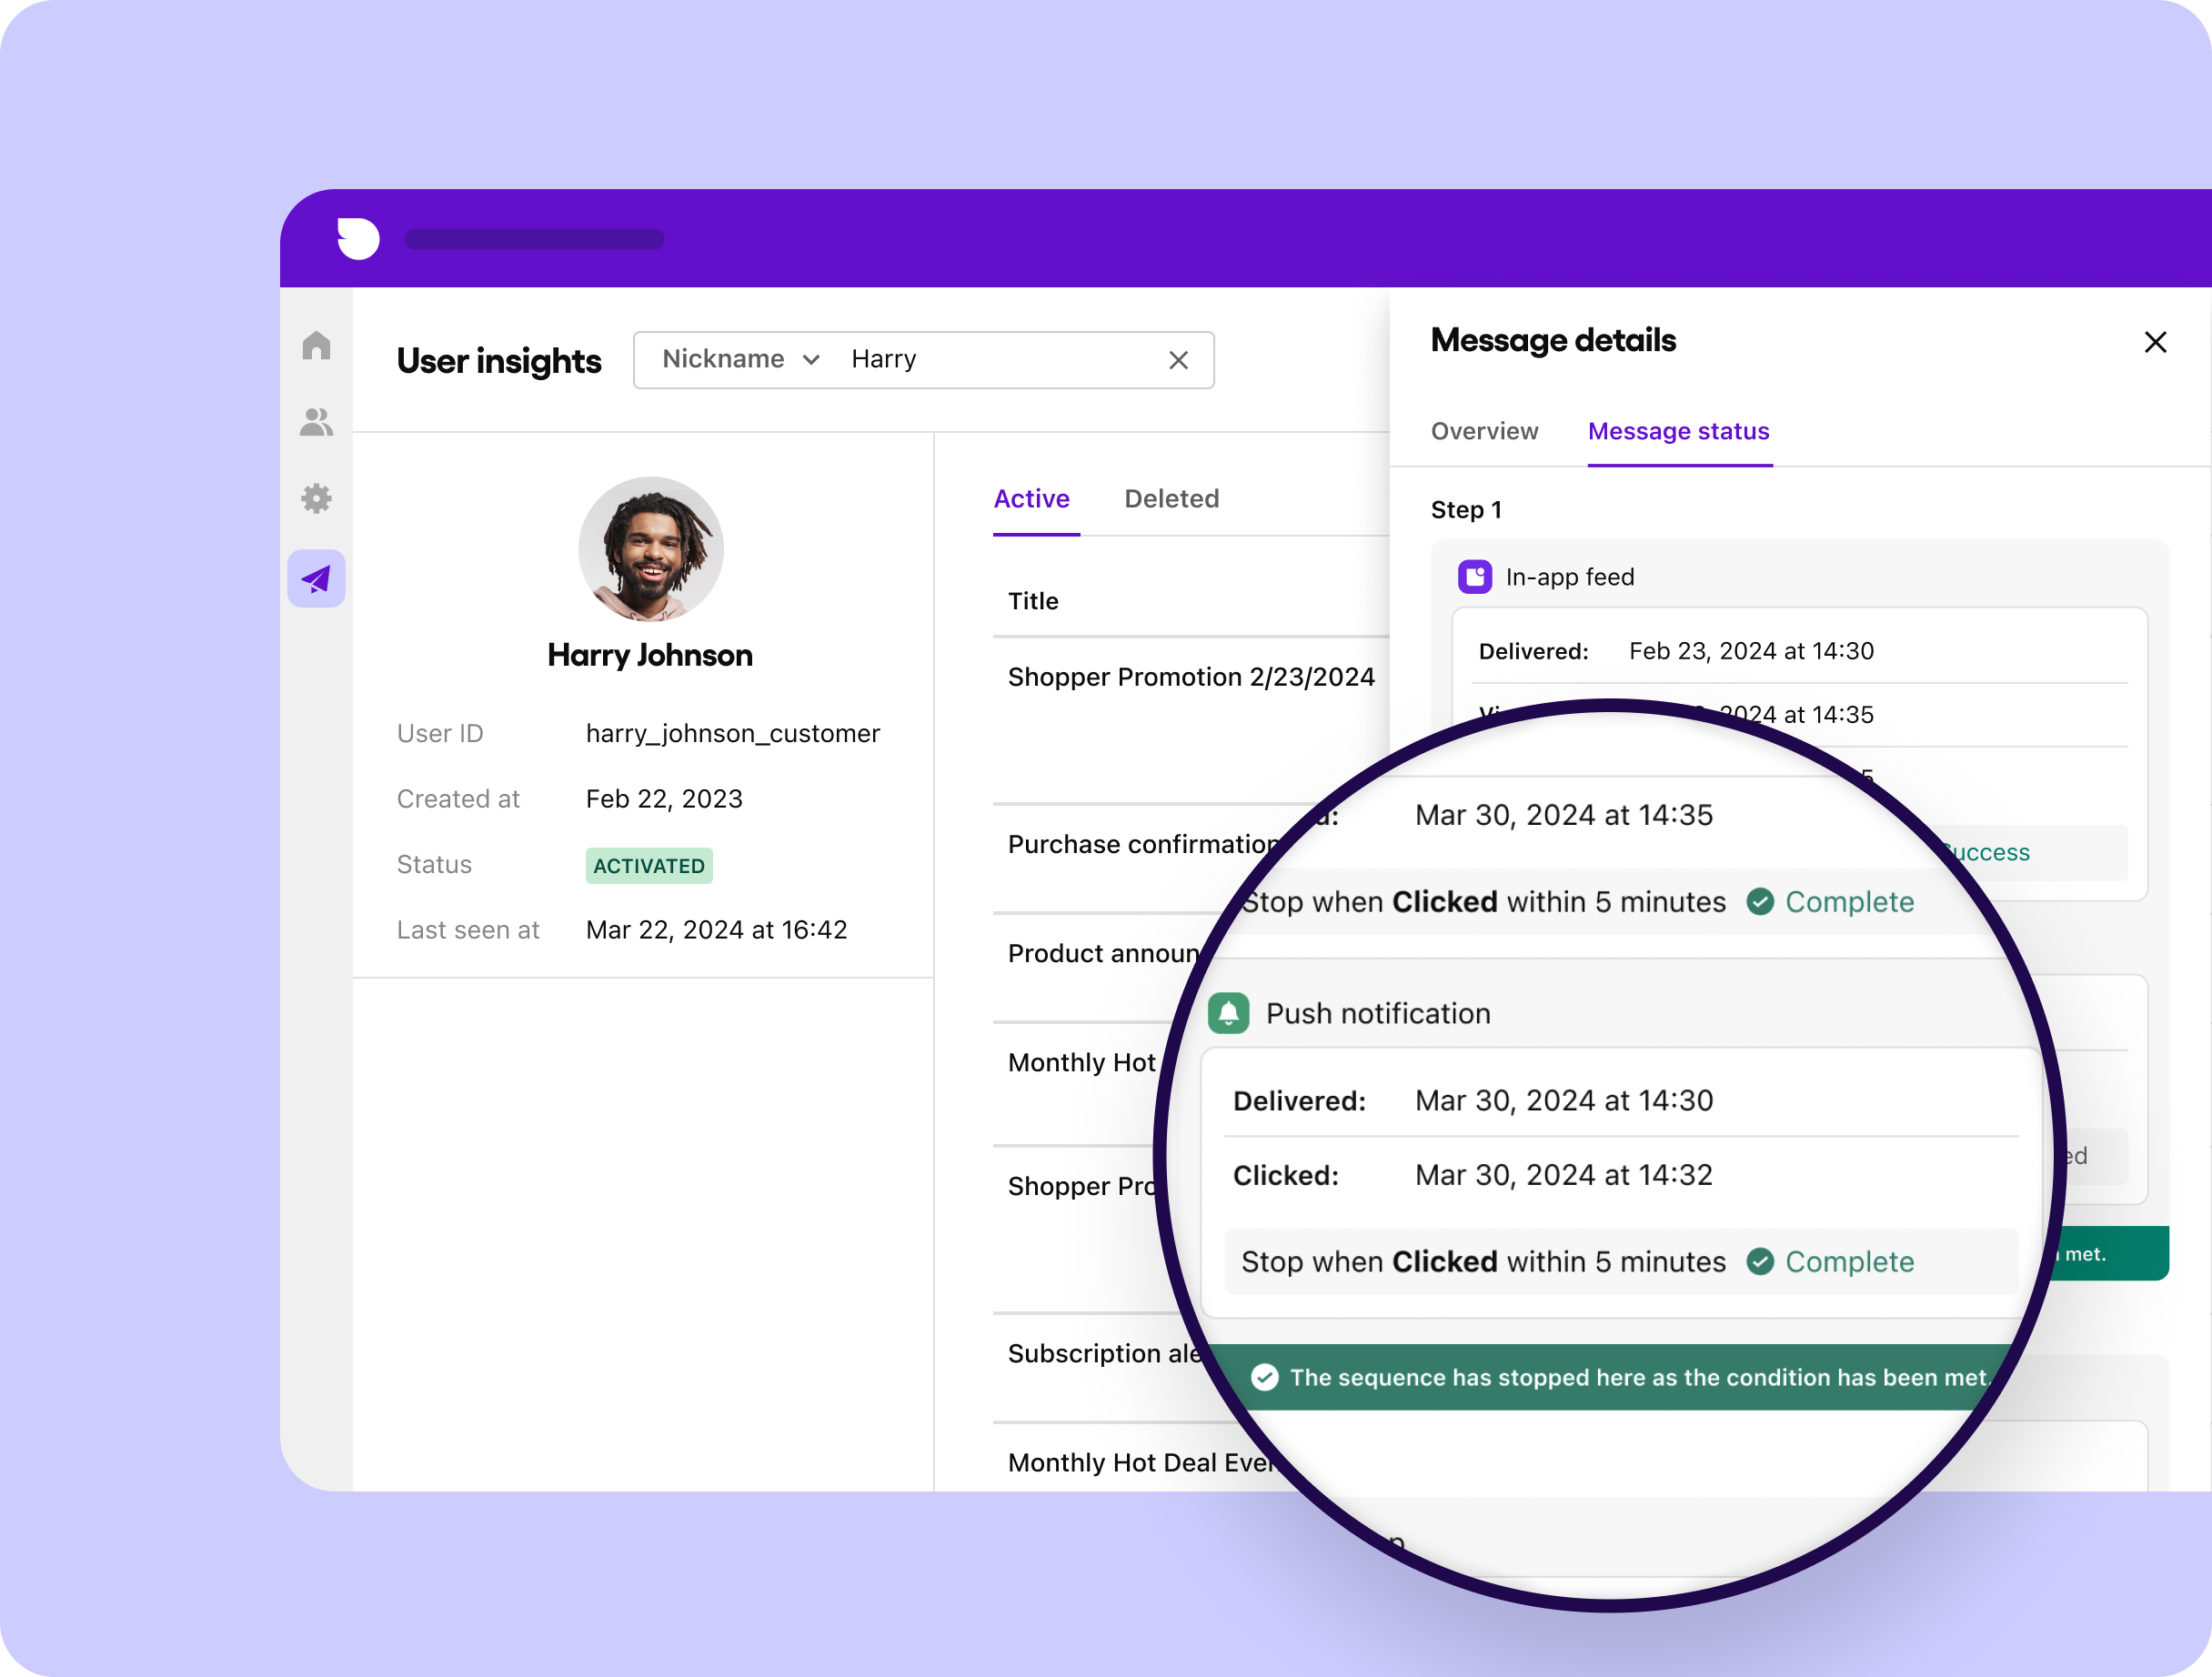Switch to the Deleted tab
2212x1677 pixels.
[x=1171, y=498]
